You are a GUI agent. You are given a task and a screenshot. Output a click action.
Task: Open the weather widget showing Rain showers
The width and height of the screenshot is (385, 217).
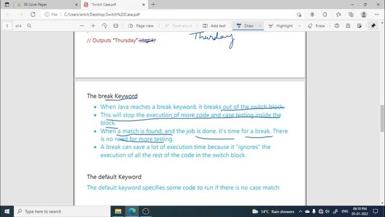click(273, 212)
